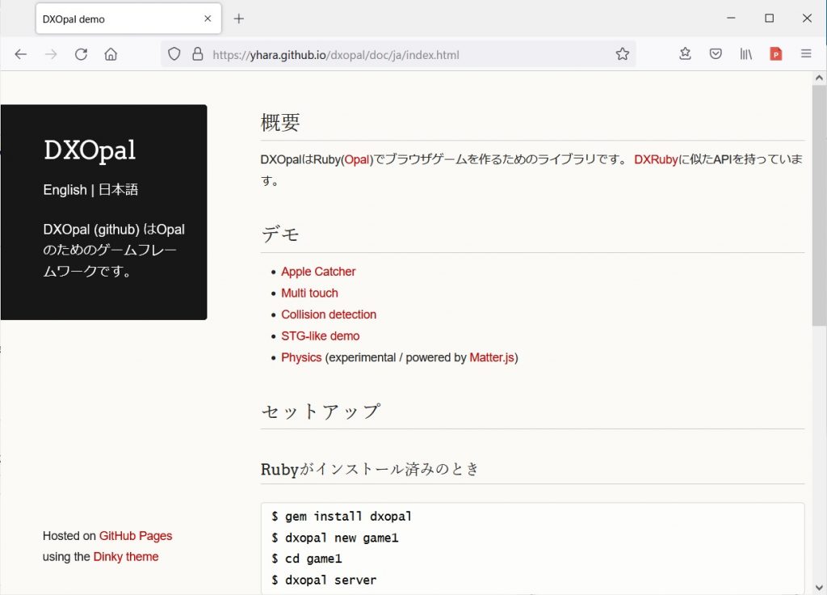Screen dimensions: 827x595
Task: Open a new tab with the plus button
Action: tap(237, 18)
